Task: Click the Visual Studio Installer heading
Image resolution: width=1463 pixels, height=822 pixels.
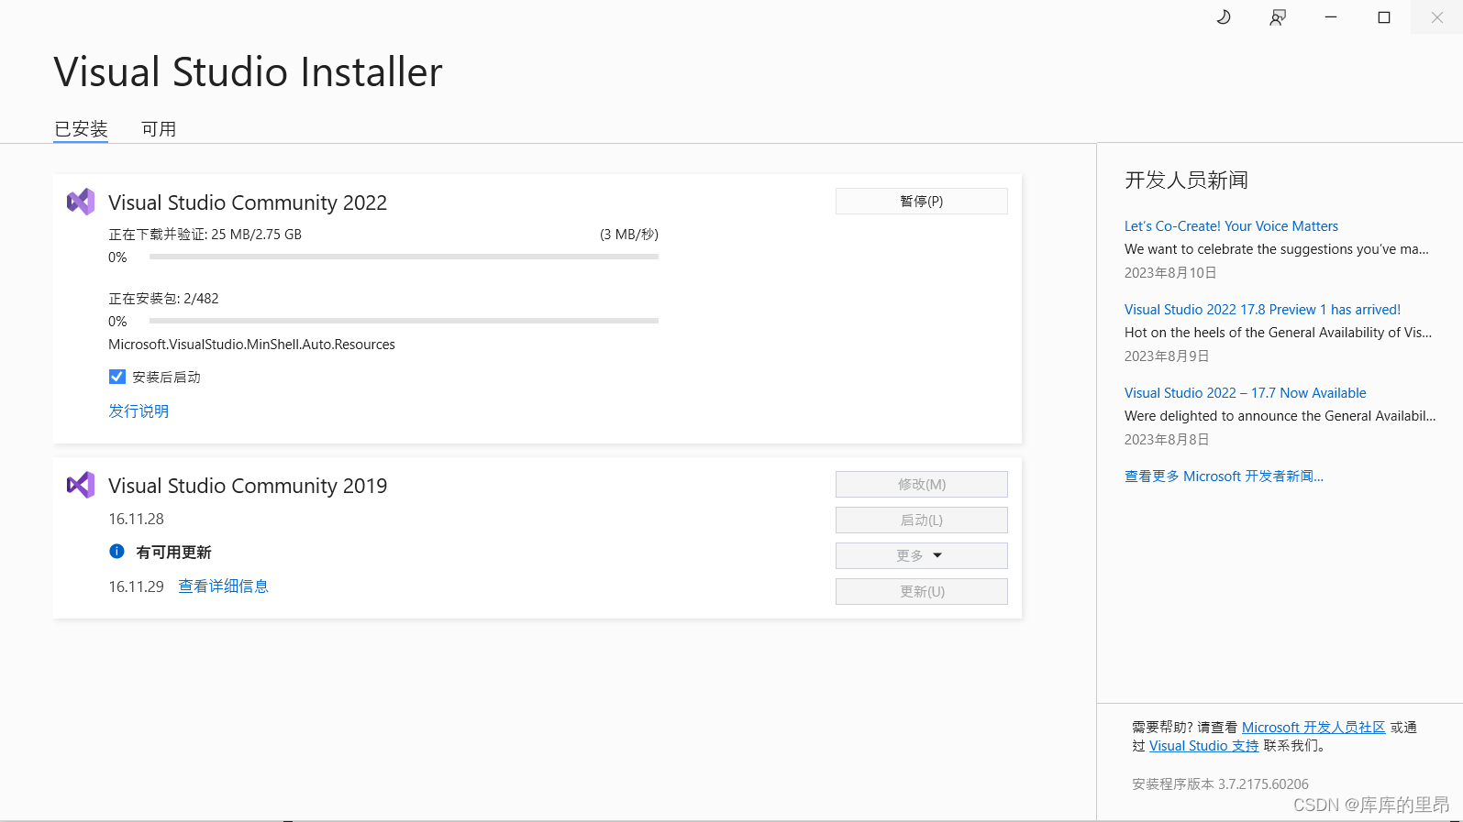Action: [x=248, y=71]
